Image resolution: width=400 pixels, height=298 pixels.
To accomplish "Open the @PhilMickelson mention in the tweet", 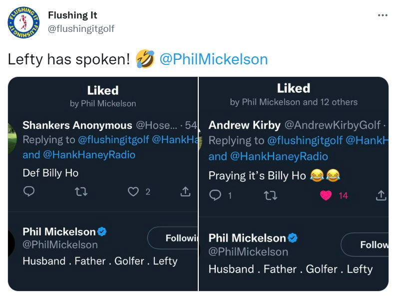I will [213, 59].
